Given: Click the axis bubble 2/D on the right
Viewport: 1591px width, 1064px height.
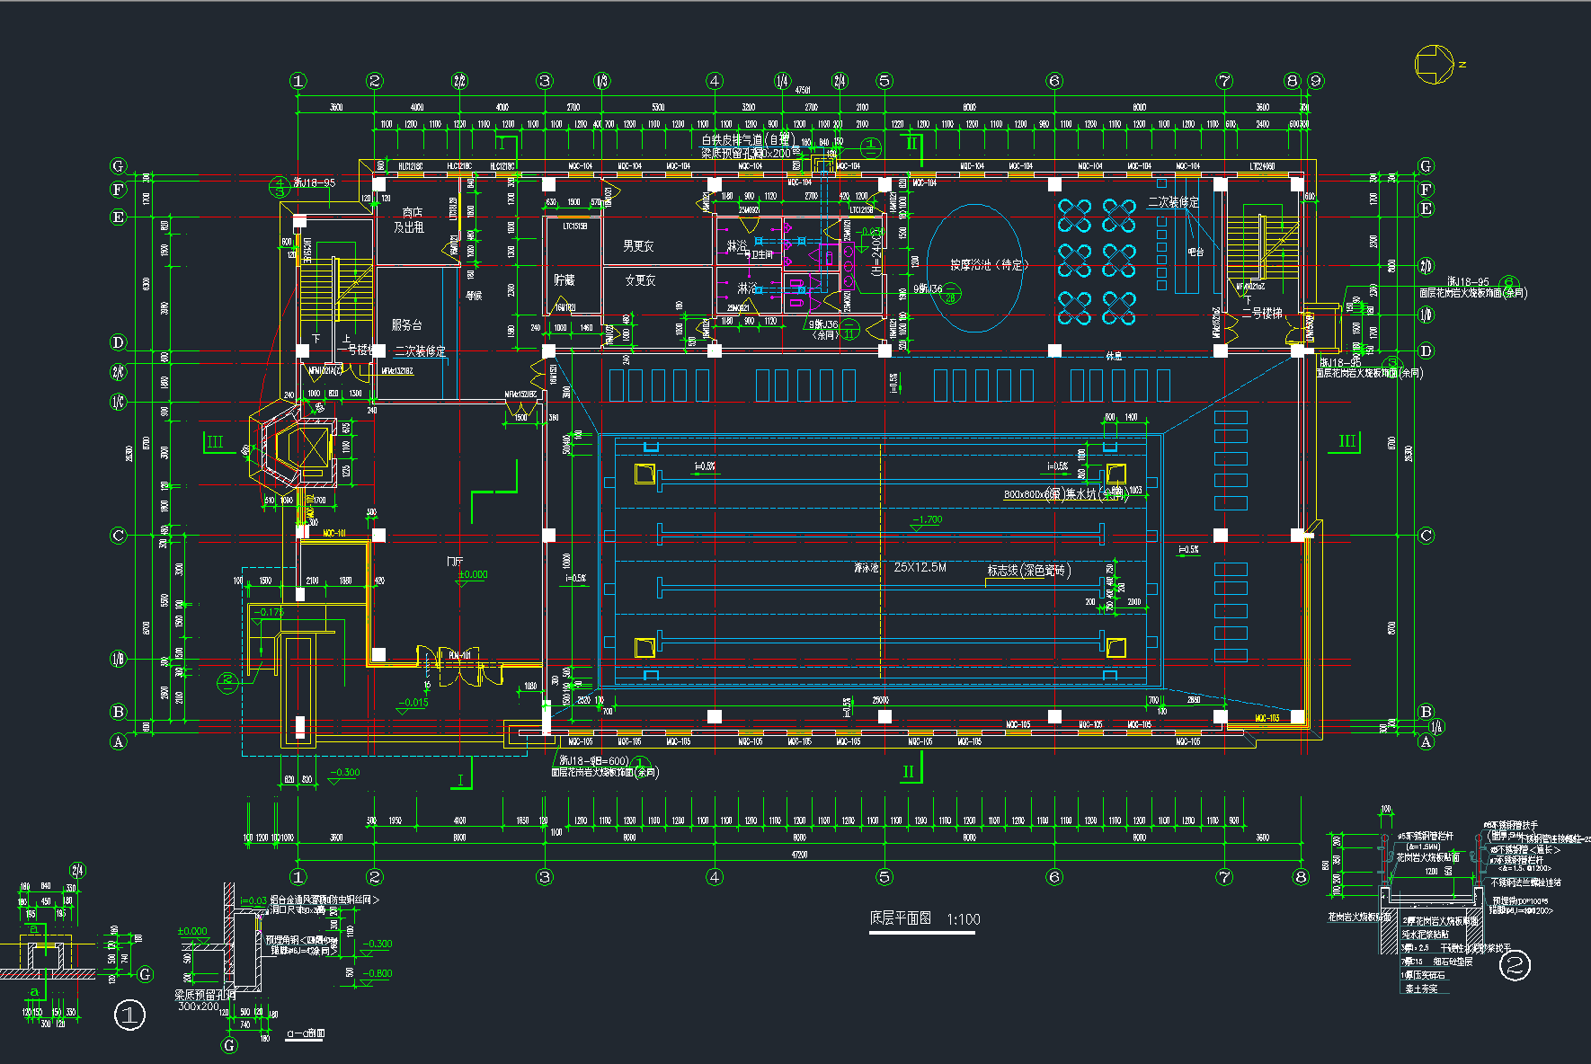Looking at the screenshot, I should pos(1426,266).
